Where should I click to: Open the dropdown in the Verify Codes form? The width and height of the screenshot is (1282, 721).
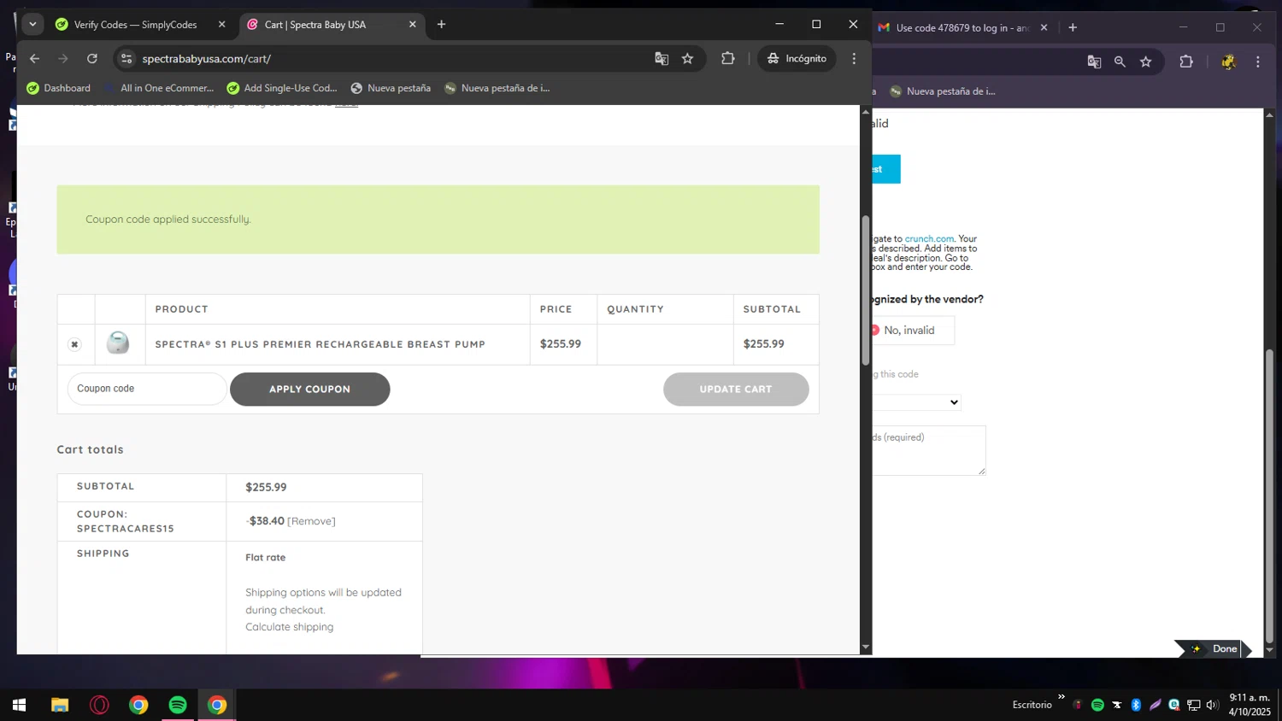tap(916, 402)
